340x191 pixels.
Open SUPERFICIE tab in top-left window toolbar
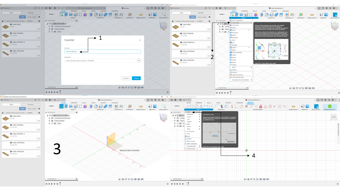[74, 11]
